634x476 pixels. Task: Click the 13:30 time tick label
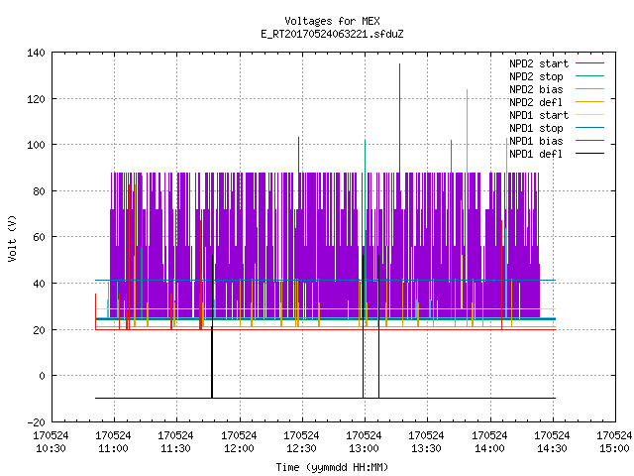pos(426,448)
